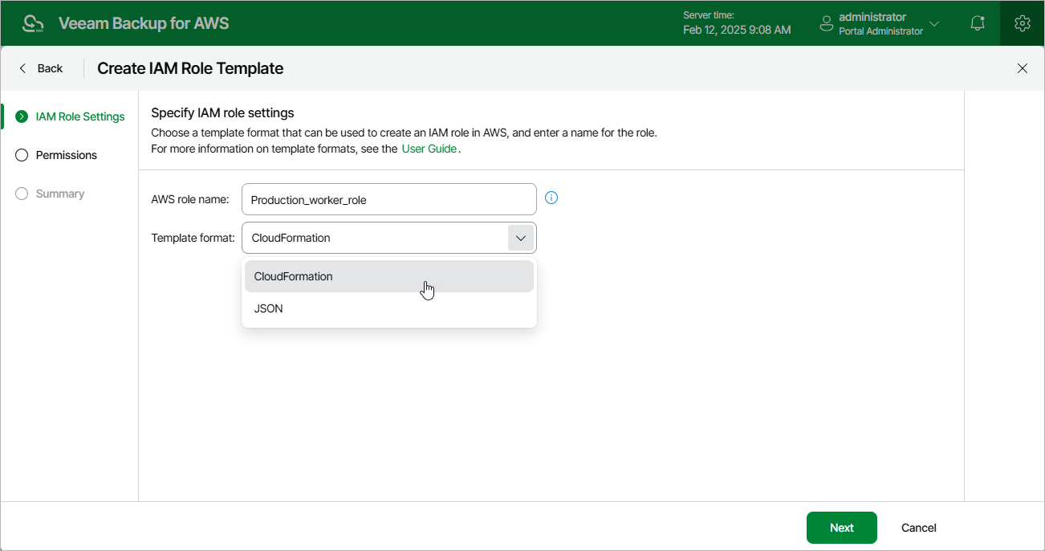The width and height of the screenshot is (1045, 551).
Task: Click the 'Veeam Backup for AWS' title text
Action: point(144,23)
